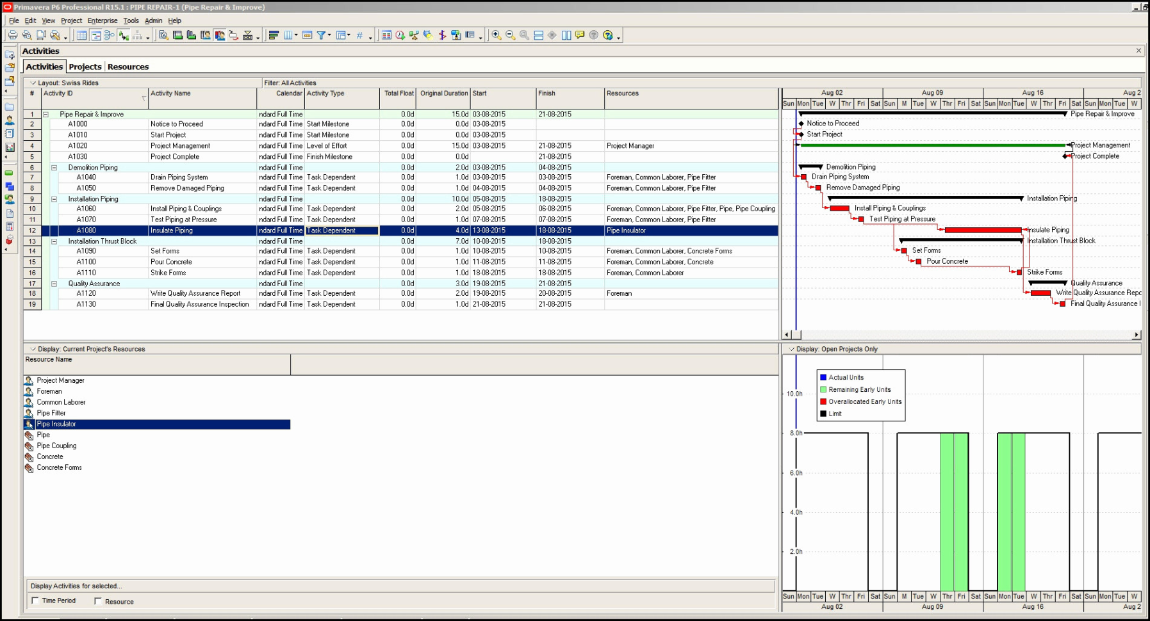Collapse the Quality Assurance group
Image resolution: width=1150 pixels, height=621 pixels.
click(54, 283)
